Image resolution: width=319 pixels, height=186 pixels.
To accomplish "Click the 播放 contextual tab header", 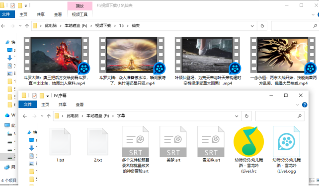I will 80,6.
